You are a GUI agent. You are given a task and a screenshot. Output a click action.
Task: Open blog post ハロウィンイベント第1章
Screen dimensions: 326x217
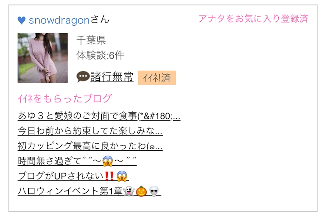tap(89, 191)
